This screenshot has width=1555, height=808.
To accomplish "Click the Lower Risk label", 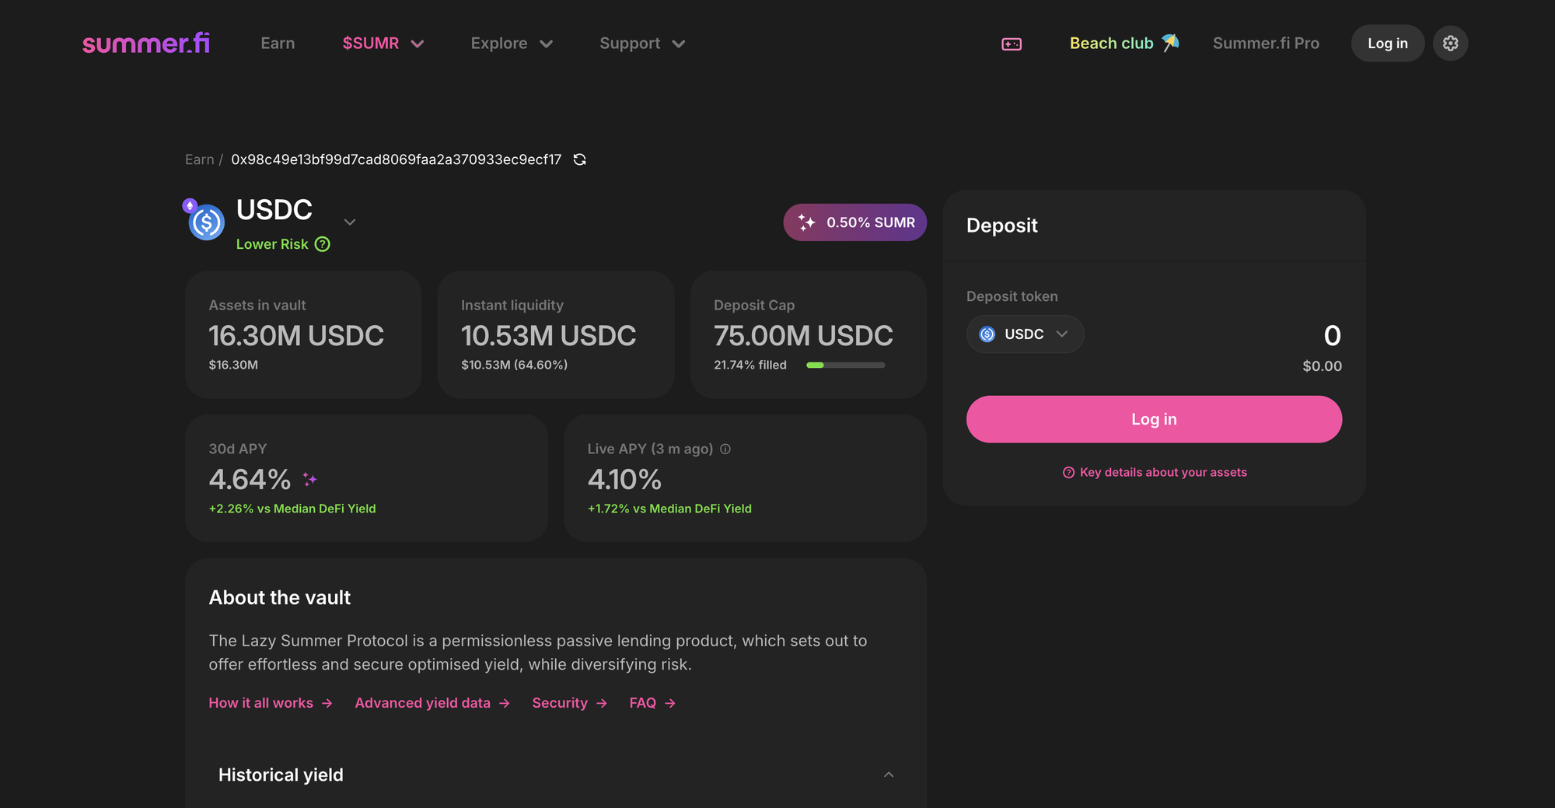I will (272, 244).
